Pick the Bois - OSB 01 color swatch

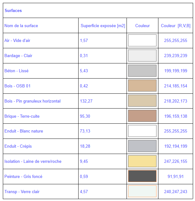pyautogui.click(x=142, y=86)
